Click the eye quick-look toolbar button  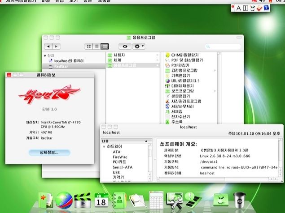tap(125, 46)
